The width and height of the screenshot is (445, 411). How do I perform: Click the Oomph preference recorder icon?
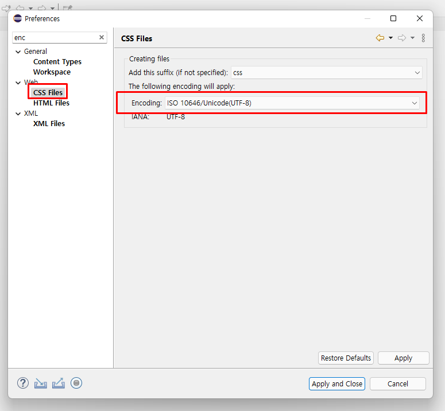coord(76,383)
